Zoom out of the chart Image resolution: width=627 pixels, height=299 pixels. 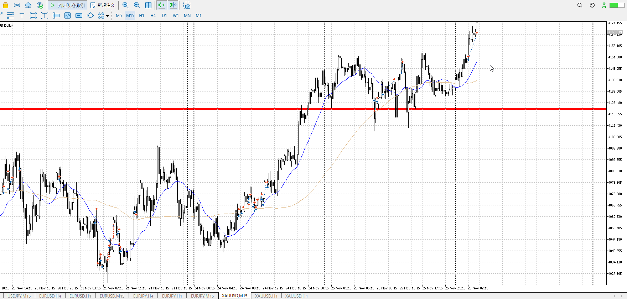(x=137, y=5)
